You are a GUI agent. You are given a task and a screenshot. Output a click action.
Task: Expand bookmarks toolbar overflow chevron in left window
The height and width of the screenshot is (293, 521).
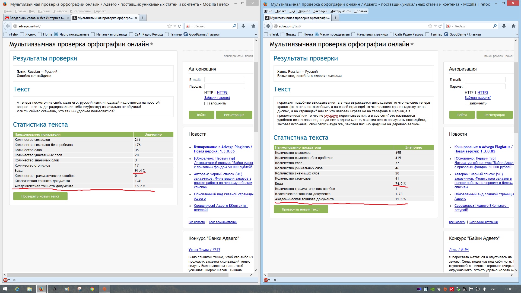[256, 34]
